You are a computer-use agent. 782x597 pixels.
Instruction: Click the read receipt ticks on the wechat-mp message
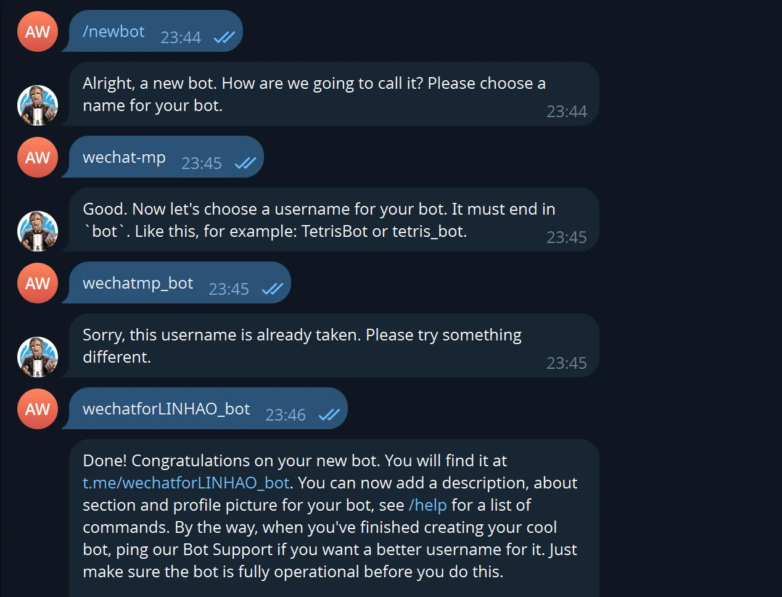(245, 163)
